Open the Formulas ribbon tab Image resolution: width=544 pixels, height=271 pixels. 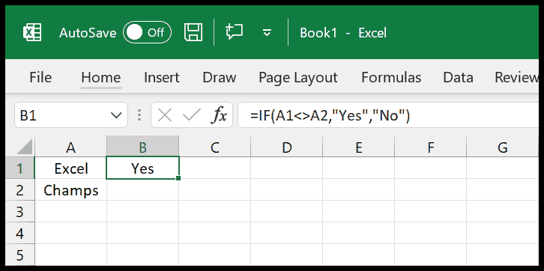(391, 77)
